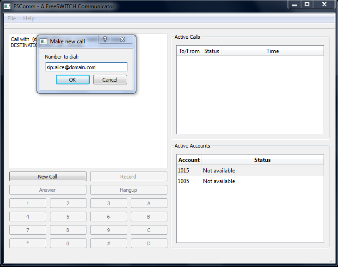Open the Help menu

[x=29, y=18]
